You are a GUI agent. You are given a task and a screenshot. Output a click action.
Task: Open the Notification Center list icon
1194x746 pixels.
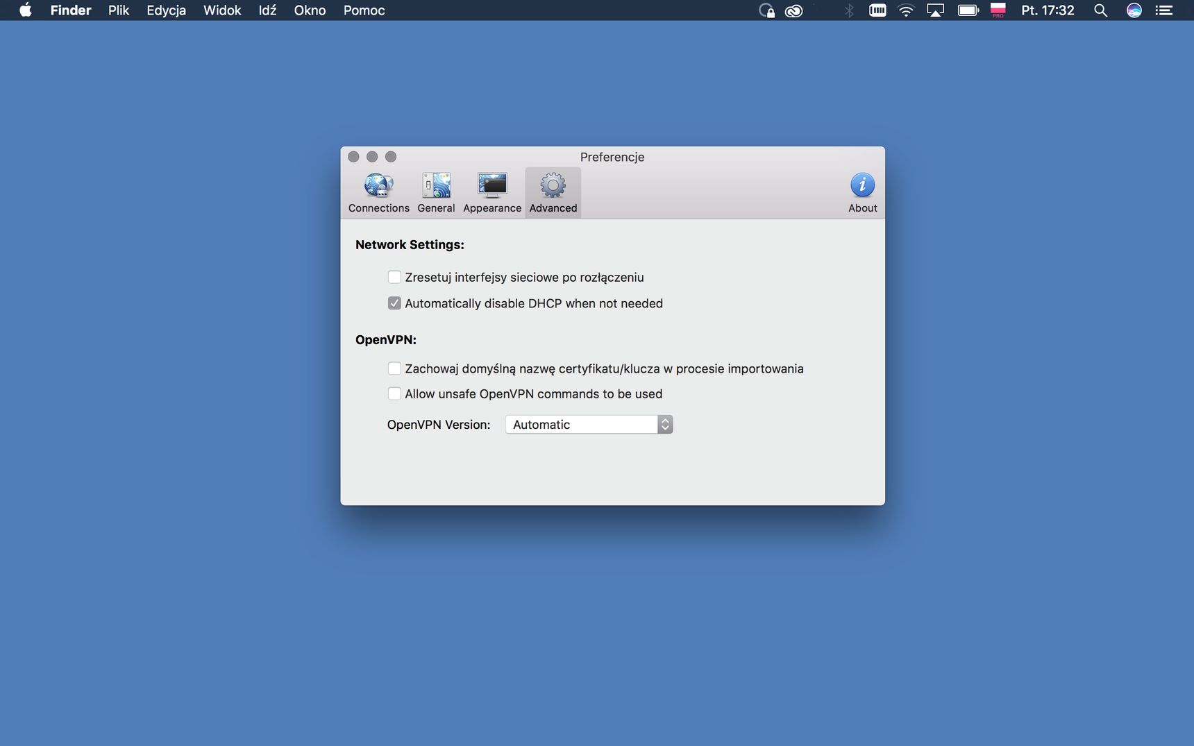click(x=1164, y=10)
